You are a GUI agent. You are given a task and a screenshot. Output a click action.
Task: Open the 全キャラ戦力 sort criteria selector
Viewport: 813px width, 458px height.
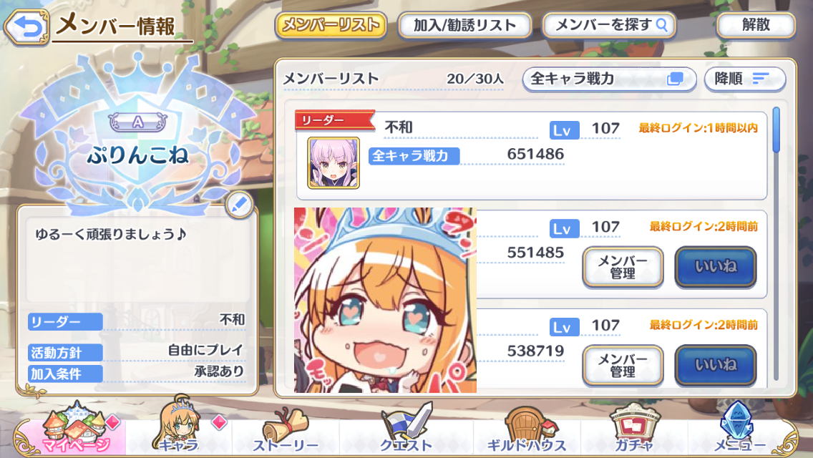tap(609, 79)
